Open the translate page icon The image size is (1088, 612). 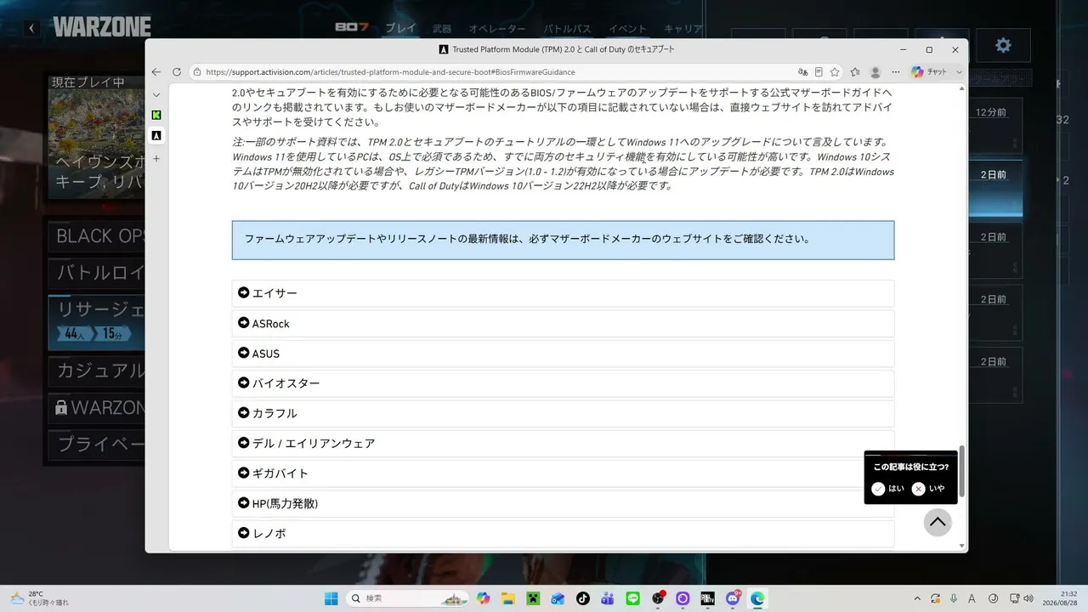coord(802,72)
